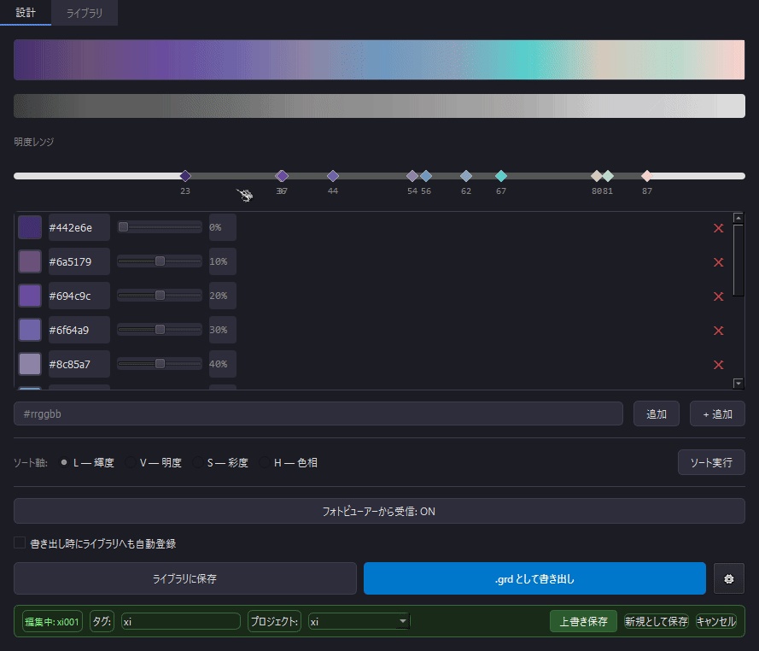
Task: Select the pink marker labeled 87
Action: (646, 176)
